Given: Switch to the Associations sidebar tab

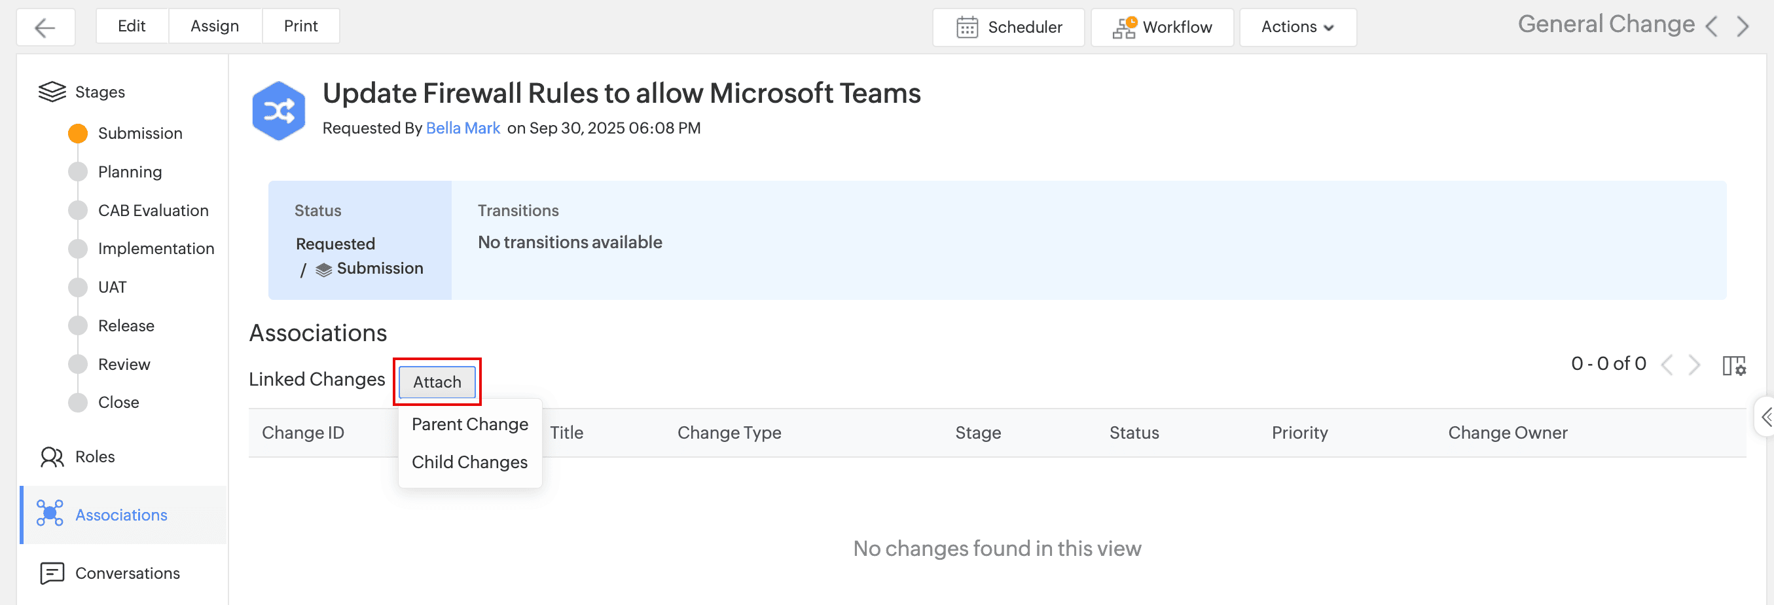Looking at the screenshot, I should tap(121, 515).
